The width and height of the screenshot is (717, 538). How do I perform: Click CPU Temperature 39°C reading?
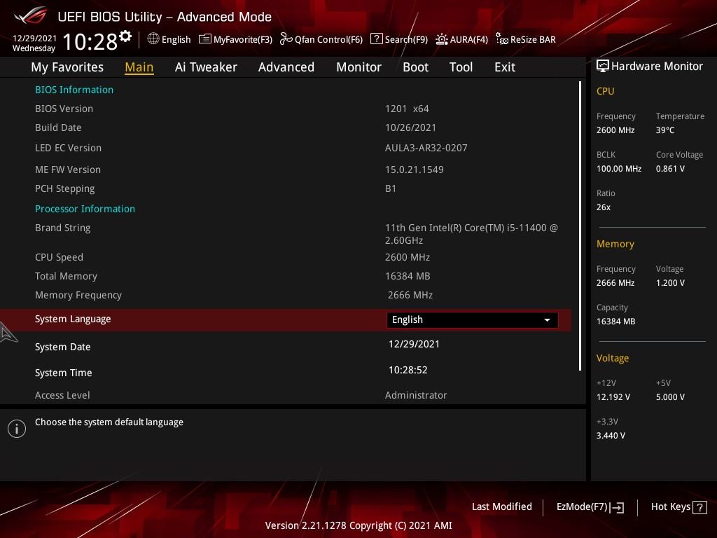665,130
